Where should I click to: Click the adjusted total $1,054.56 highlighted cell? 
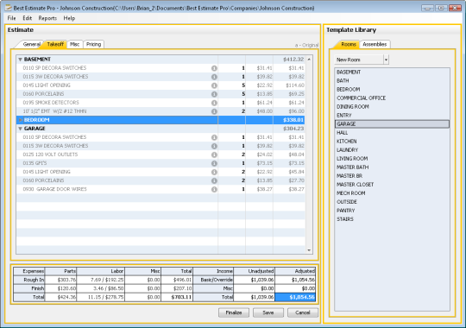coord(295,297)
